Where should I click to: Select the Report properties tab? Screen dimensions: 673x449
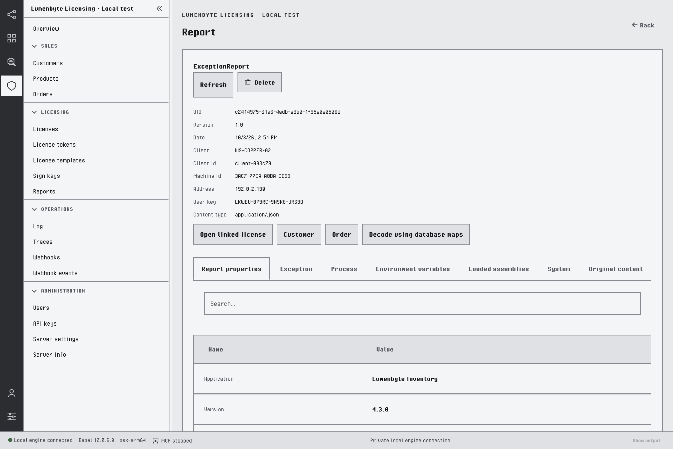pyautogui.click(x=231, y=269)
